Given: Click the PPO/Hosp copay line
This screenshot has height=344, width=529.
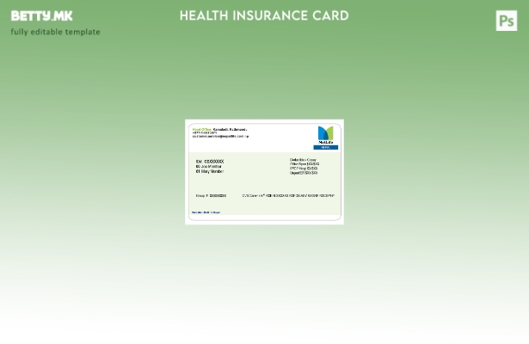Looking at the screenshot, I should pyautogui.click(x=304, y=169).
